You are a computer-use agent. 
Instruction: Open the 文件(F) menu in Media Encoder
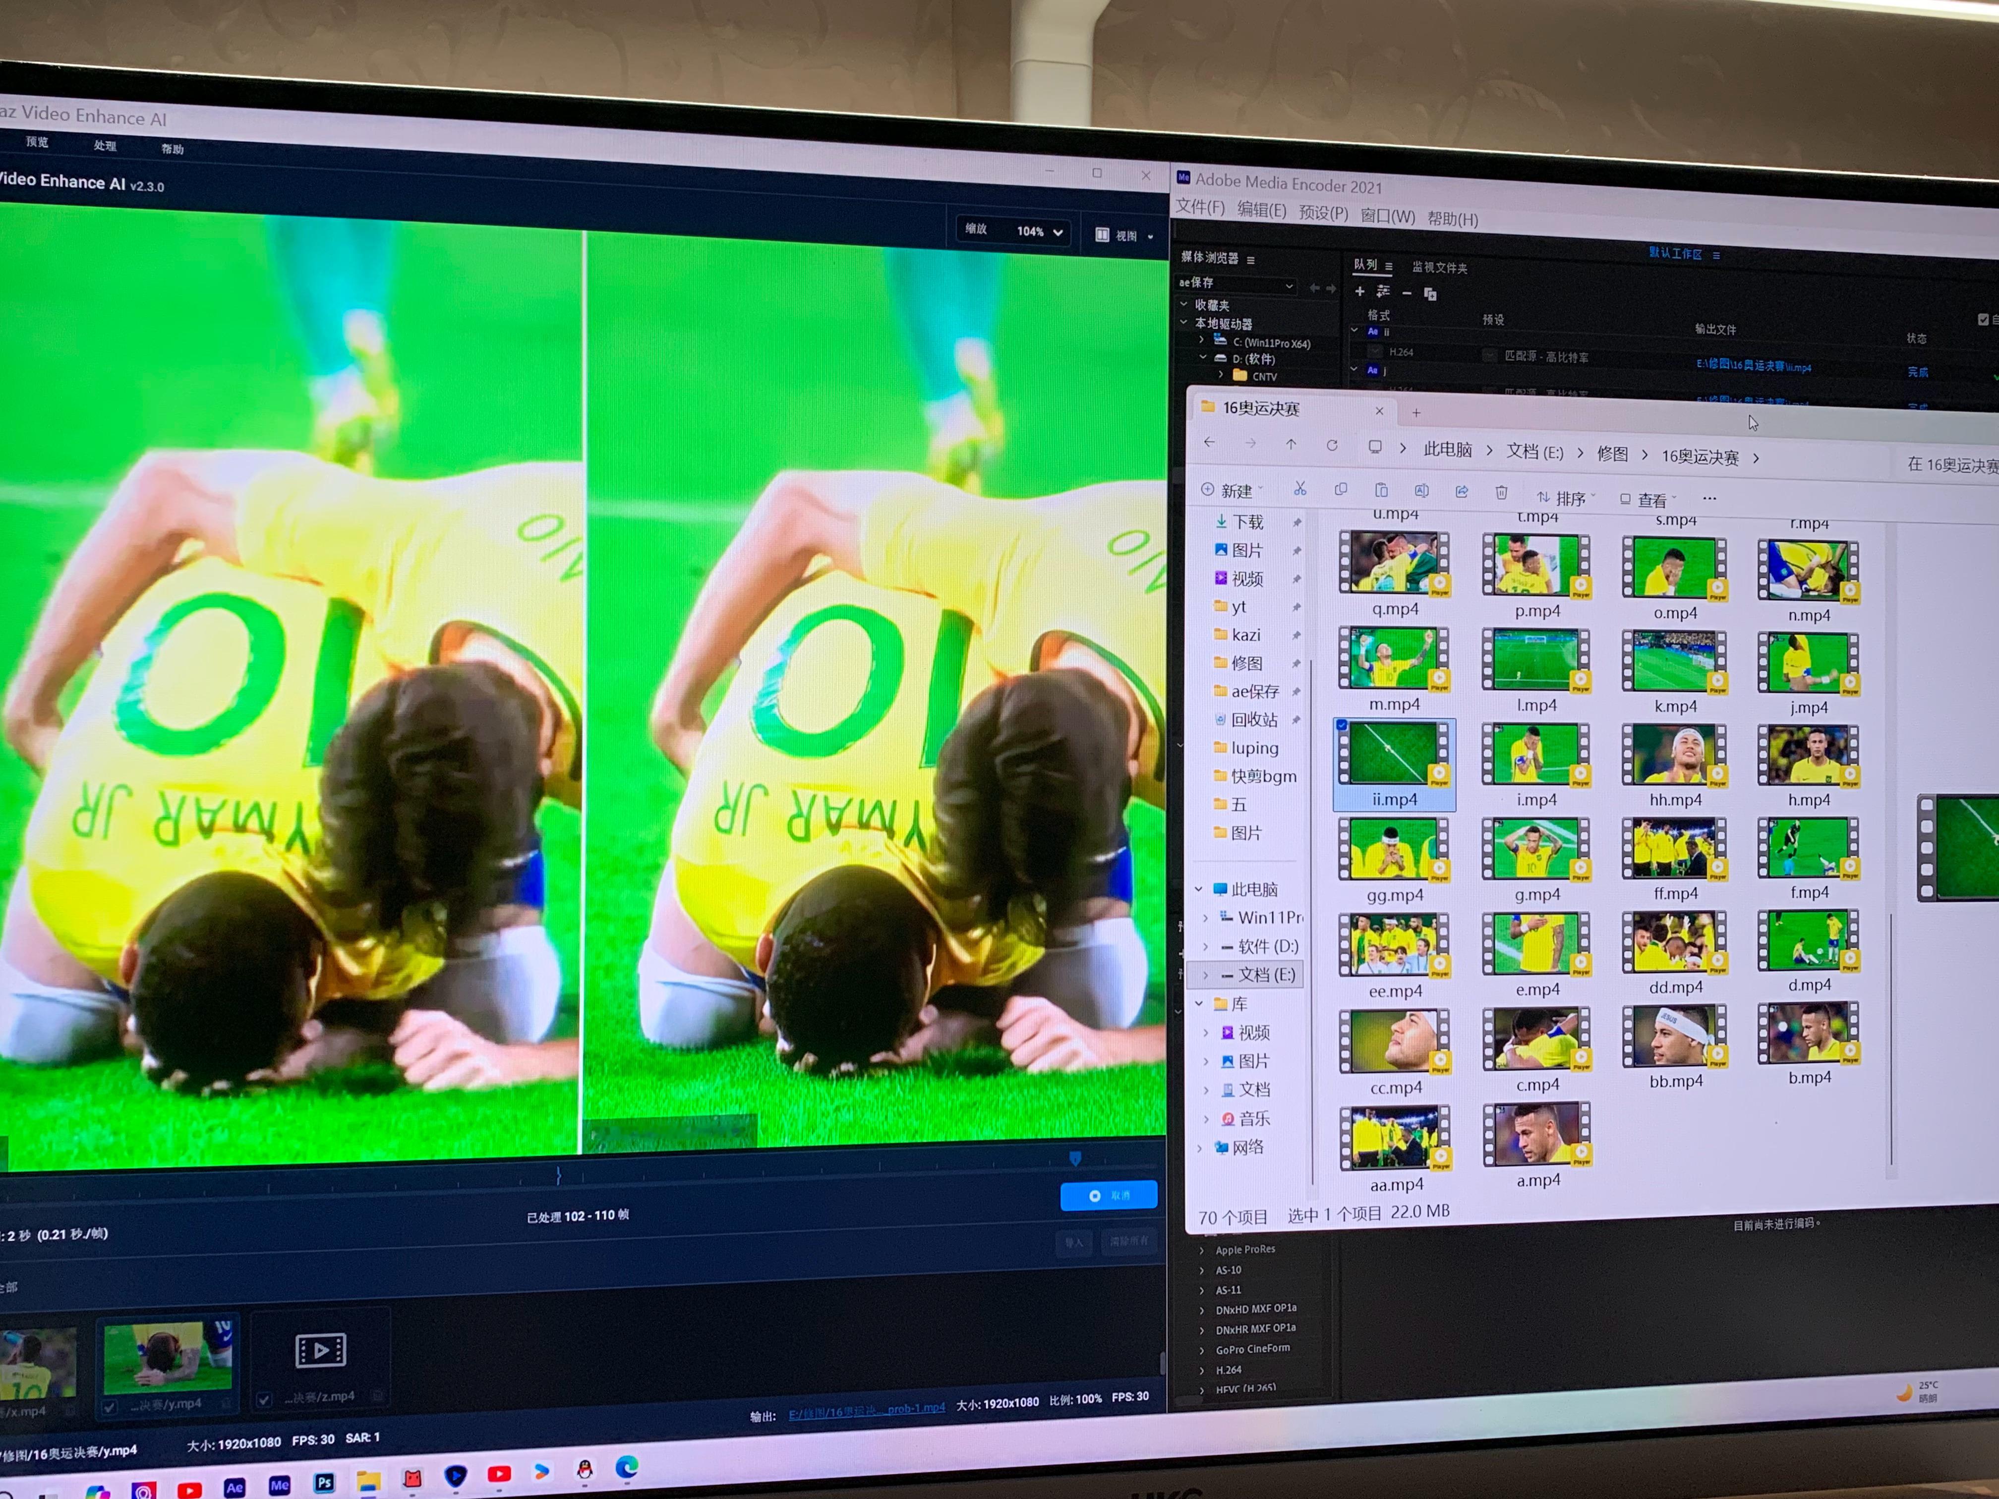click(x=1199, y=208)
